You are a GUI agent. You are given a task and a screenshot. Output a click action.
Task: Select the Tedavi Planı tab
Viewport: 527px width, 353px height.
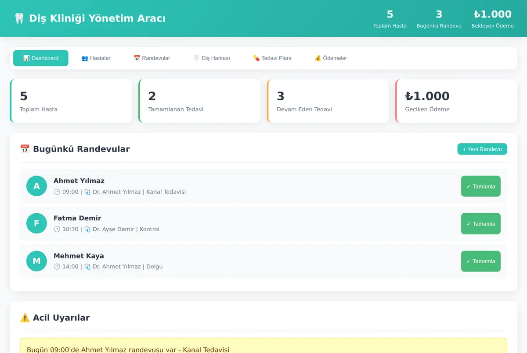272,58
